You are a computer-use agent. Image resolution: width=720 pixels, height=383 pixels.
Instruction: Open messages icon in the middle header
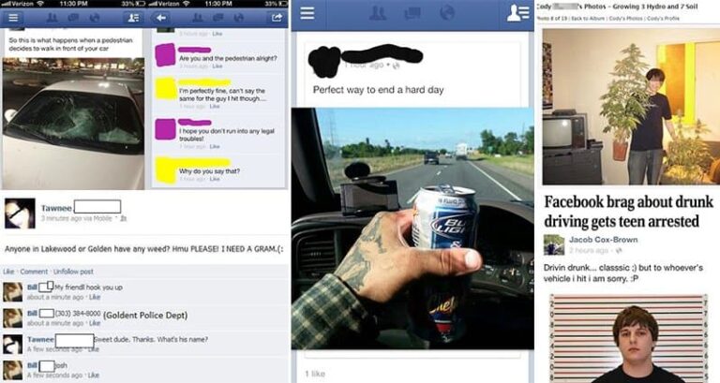[x=412, y=13]
